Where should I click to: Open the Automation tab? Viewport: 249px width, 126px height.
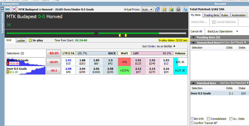click(x=239, y=15)
